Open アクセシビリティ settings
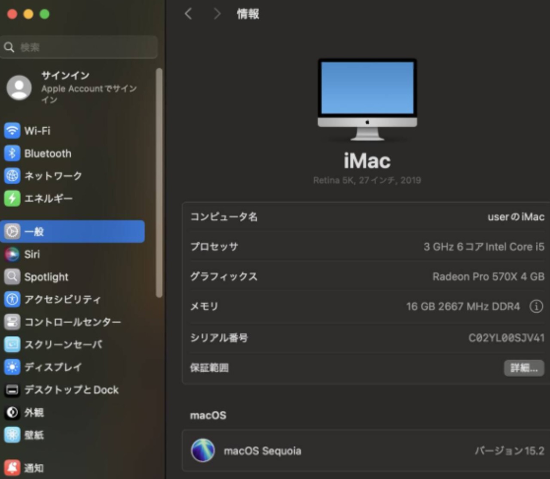 72,299
